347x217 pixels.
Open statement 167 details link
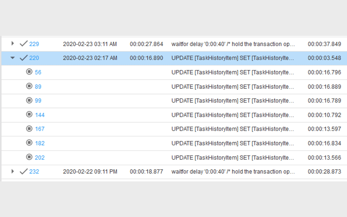40,129
